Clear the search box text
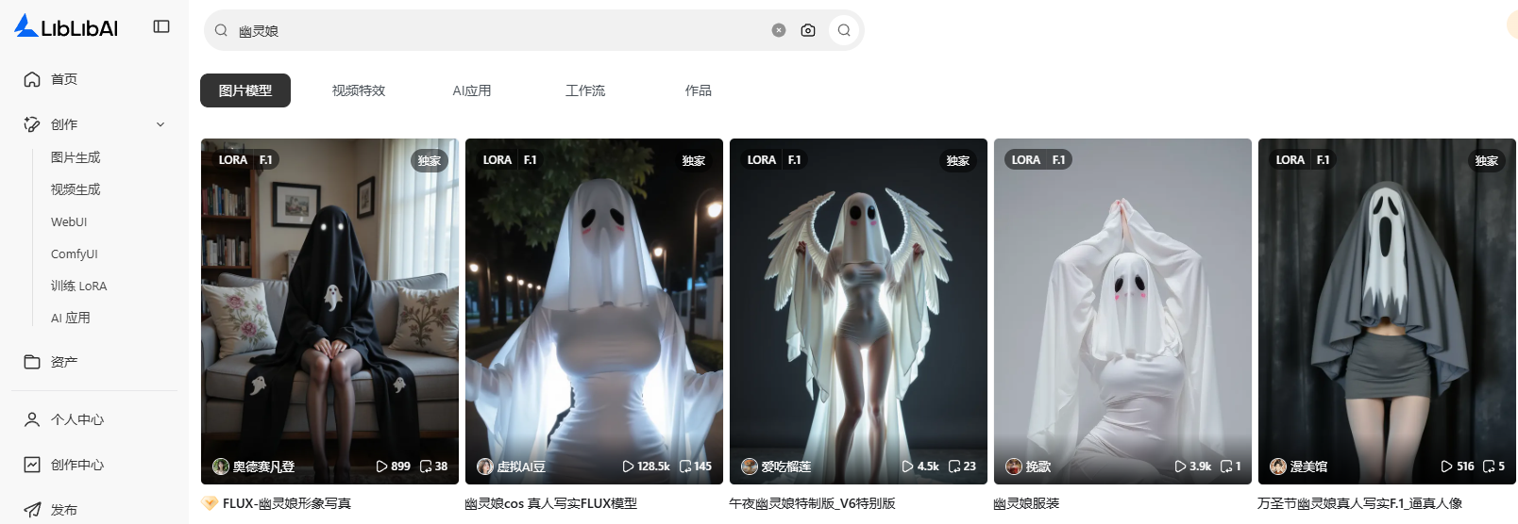1518x524 pixels. tap(779, 30)
